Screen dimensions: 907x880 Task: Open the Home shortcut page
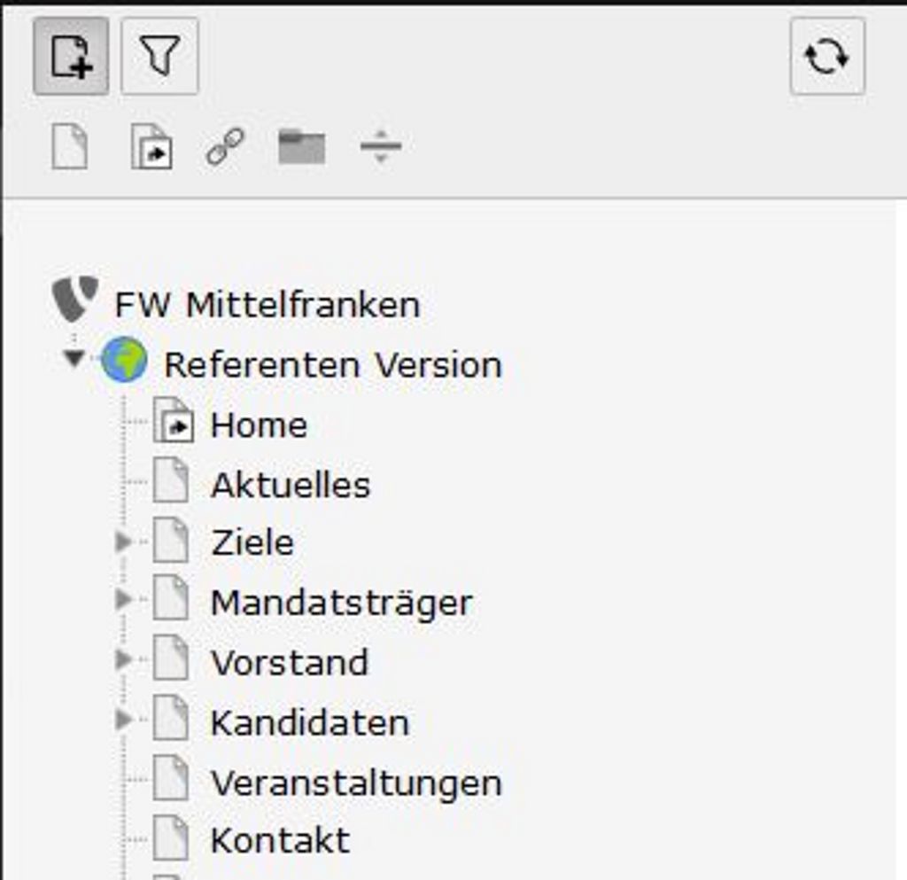coord(259,425)
